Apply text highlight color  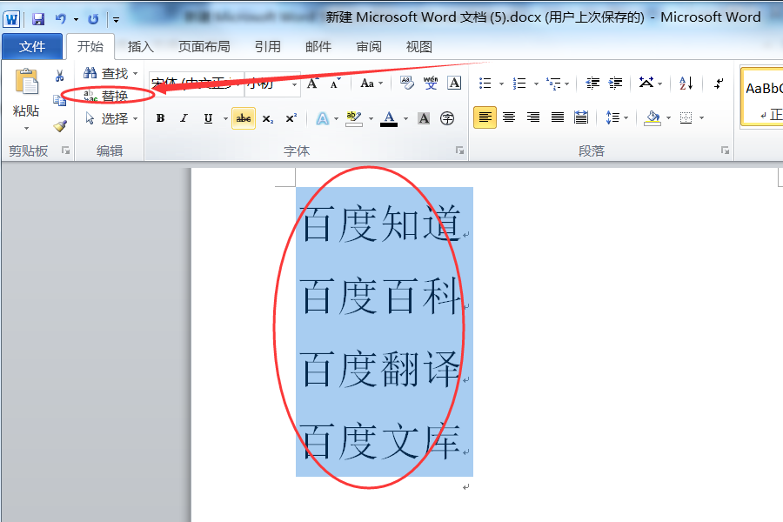click(x=353, y=119)
